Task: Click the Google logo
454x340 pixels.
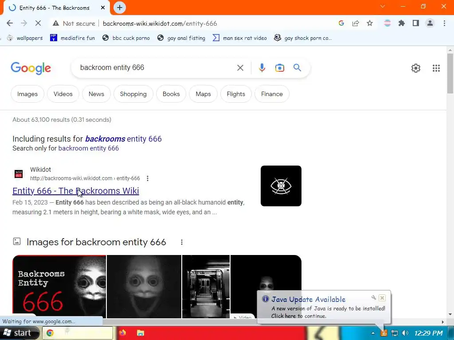Action: [31, 68]
